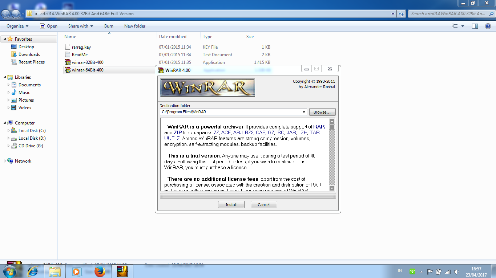This screenshot has width=496, height=278.
Task: Launch Firefox from the taskbar
Action: (x=100, y=271)
